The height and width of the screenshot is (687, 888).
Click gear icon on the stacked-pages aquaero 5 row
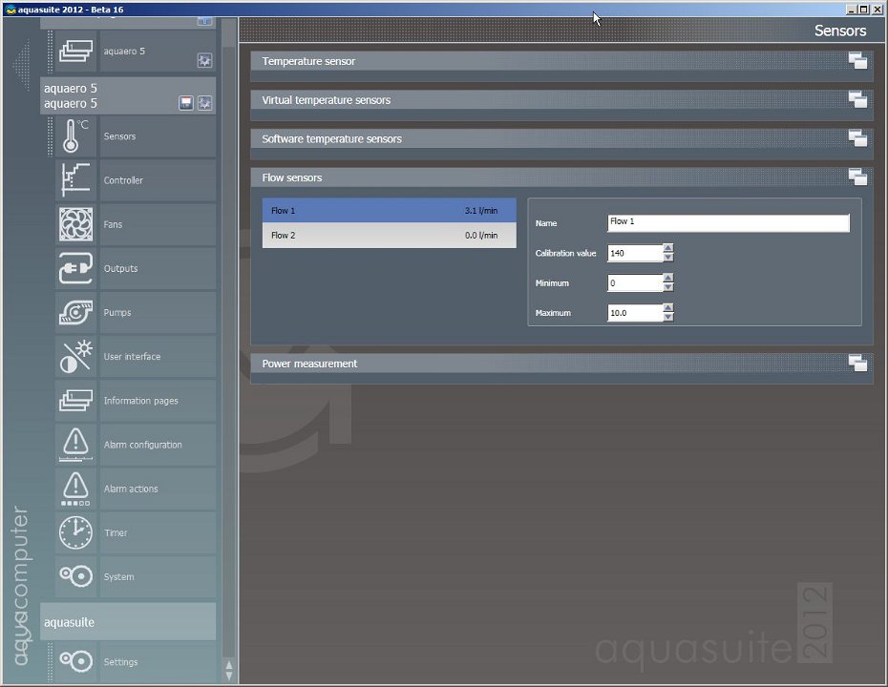(204, 60)
